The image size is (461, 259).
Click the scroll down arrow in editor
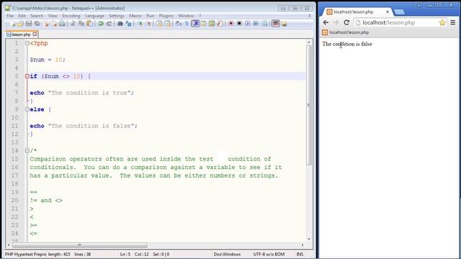(x=308, y=239)
